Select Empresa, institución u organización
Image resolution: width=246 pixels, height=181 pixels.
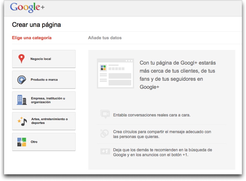tap(44, 101)
